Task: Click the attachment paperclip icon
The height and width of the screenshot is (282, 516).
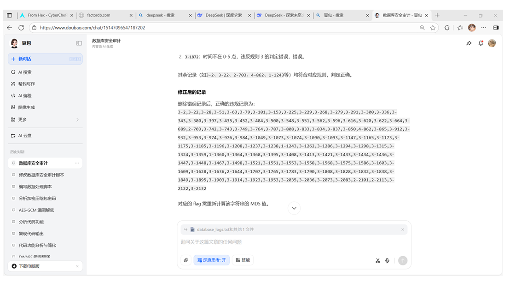Action: 186,260
